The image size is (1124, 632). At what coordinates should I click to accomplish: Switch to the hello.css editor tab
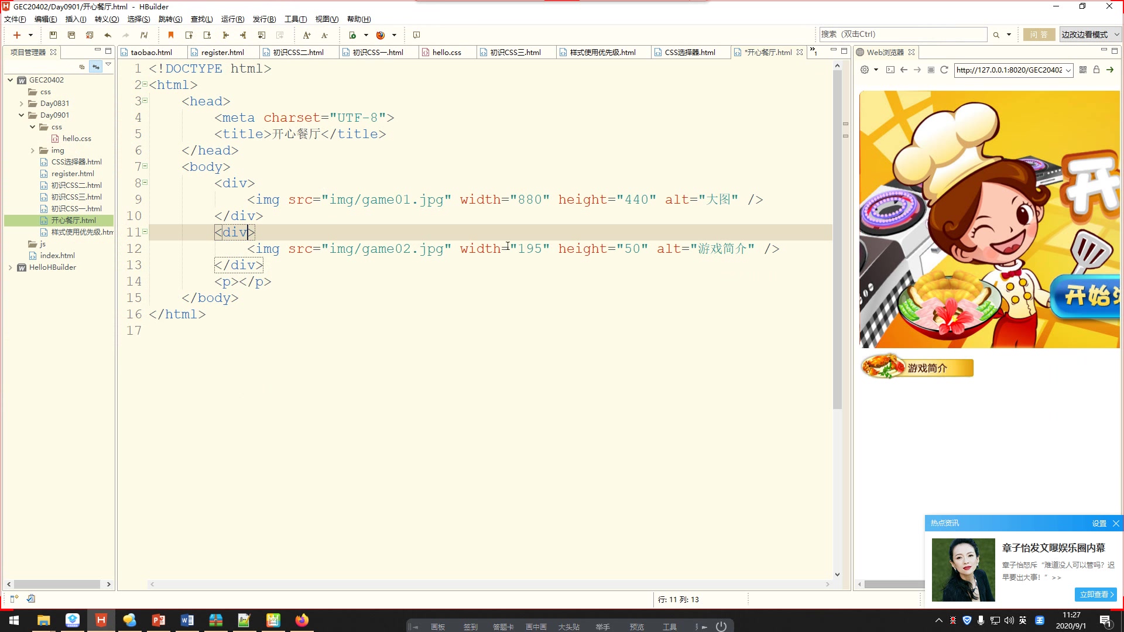pyautogui.click(x=447, y=52)
